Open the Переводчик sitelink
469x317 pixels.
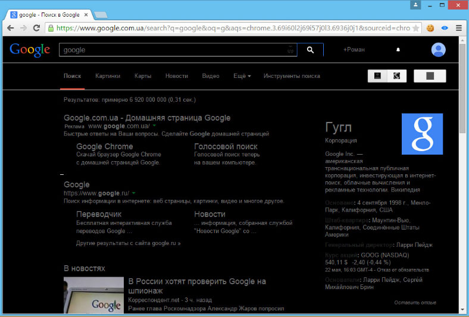point(99,214)
